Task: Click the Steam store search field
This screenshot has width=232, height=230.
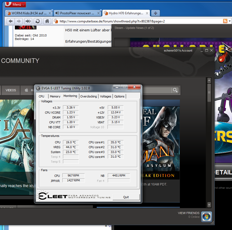Action: coord(157,90)
